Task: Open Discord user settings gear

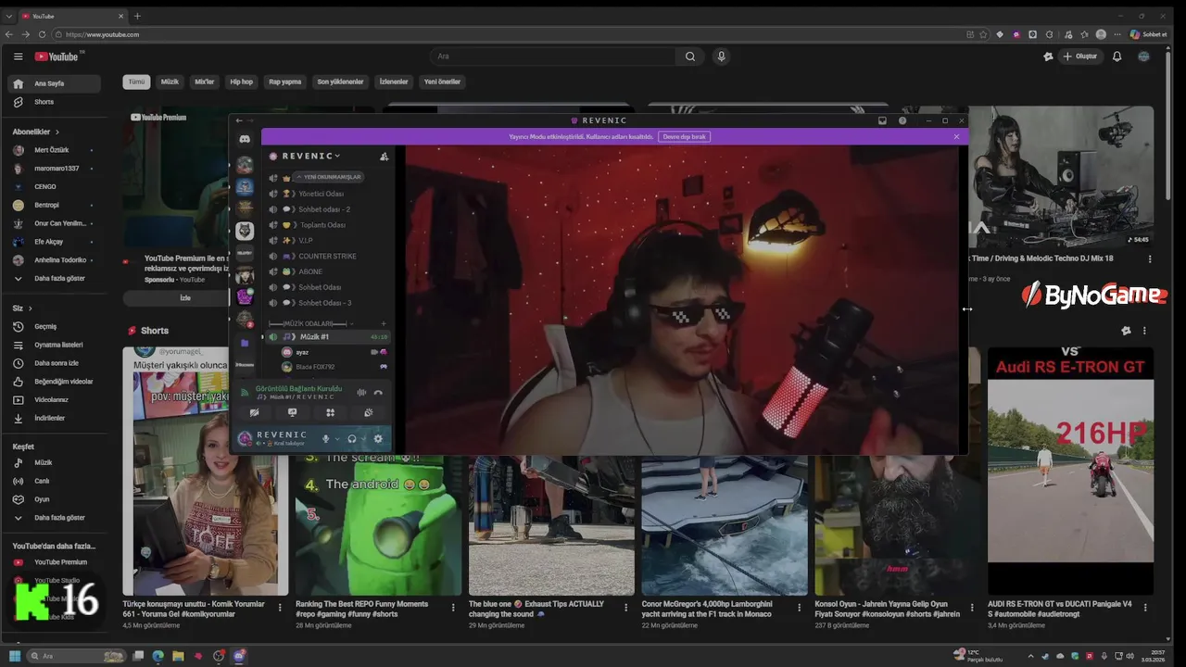Action: 378,439
